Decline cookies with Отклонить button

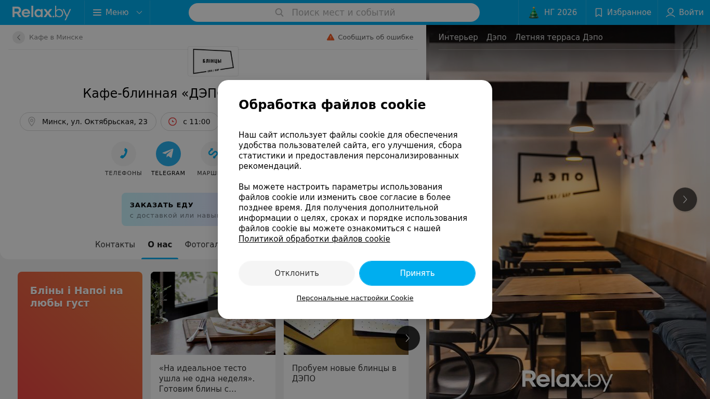click(x=297, y=273)
